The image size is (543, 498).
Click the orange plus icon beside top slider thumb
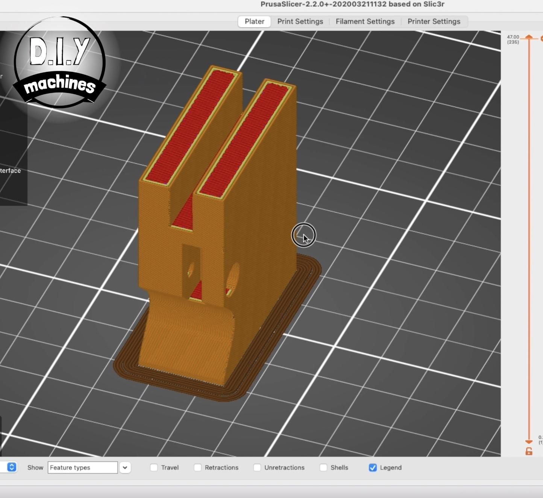541,38
